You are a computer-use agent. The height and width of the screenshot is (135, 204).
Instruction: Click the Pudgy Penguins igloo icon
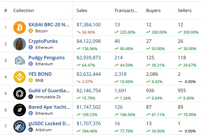[20, 61]
